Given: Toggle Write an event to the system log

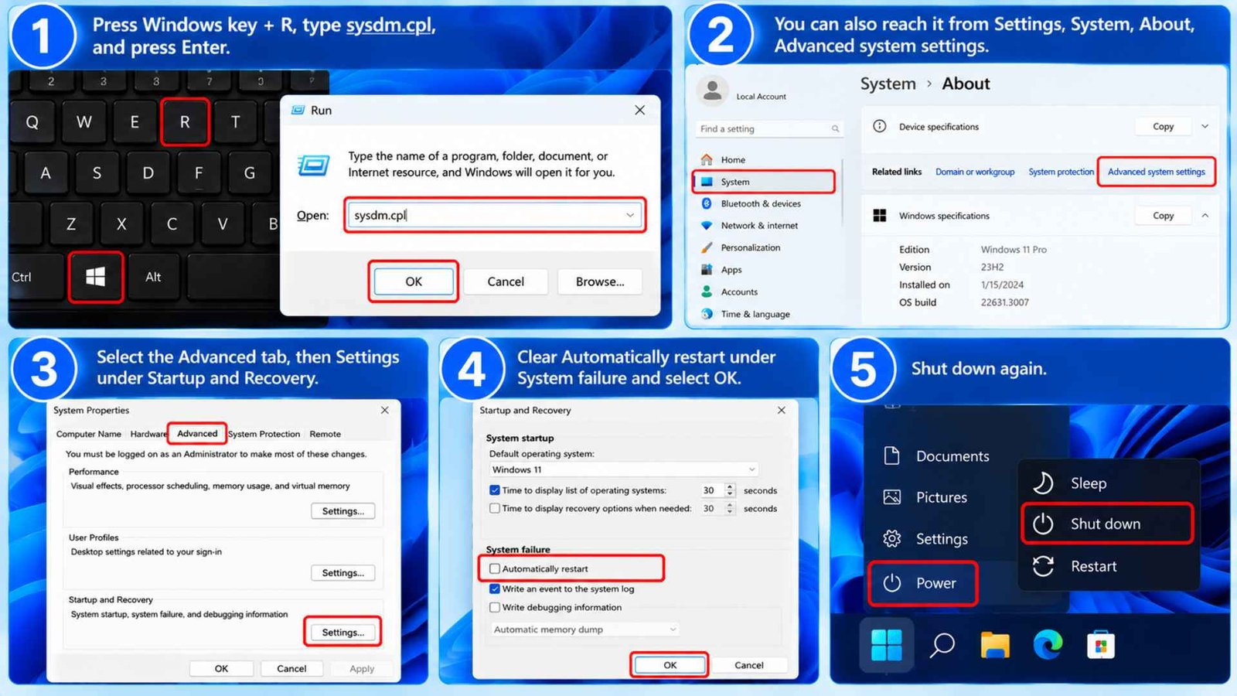Looking at the screenshot, I should (495, 589).
